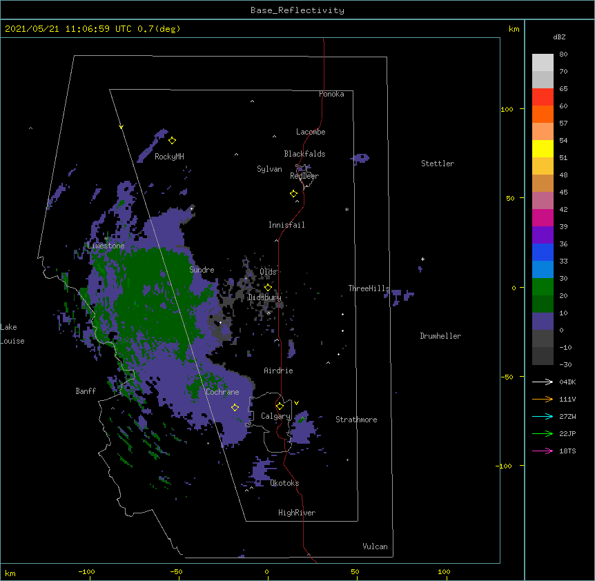Click the yellow station marker near Olds

coord(268,288)
